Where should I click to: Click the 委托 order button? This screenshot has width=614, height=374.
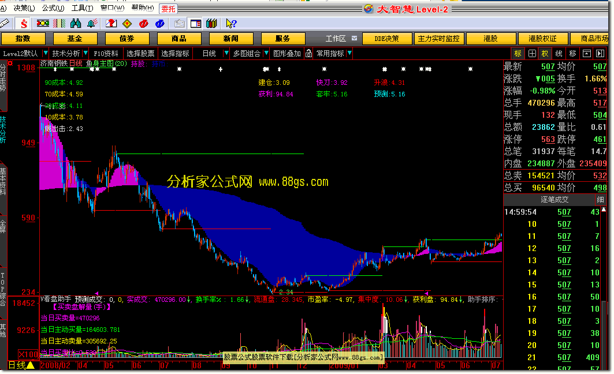tap(169, 9)
